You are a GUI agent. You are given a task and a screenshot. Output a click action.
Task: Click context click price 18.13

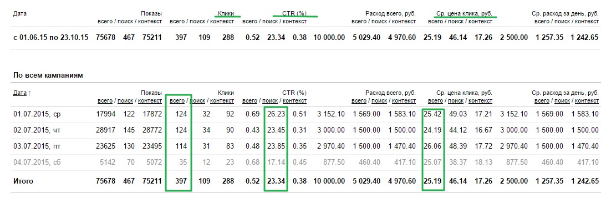click(x=483, y=163)
